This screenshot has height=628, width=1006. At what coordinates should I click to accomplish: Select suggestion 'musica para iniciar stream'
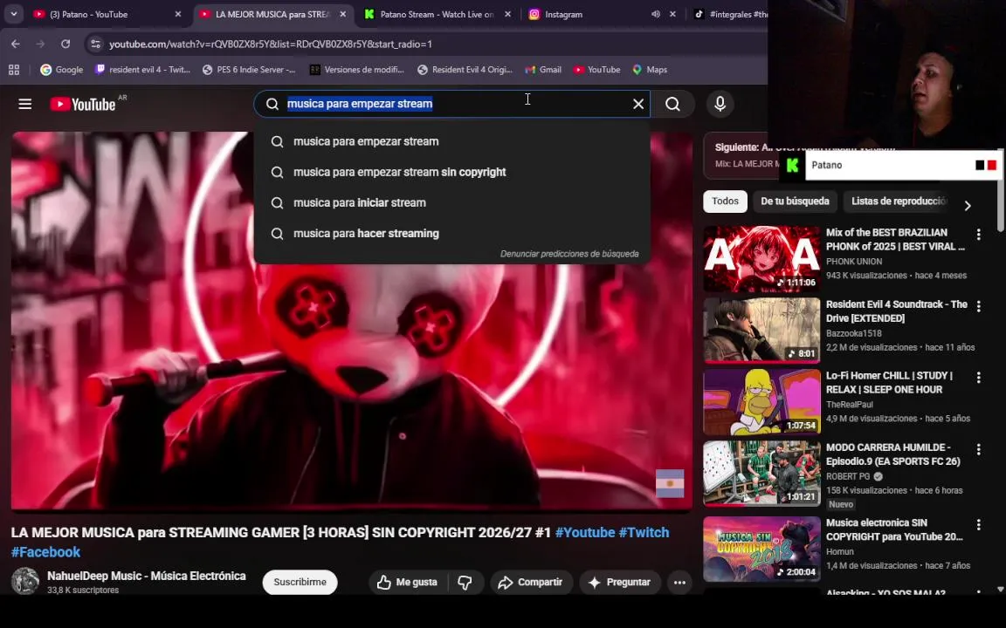452,203
